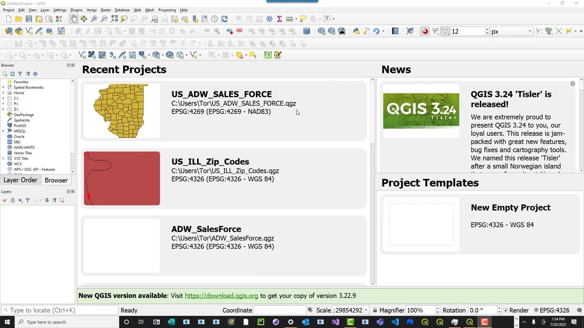
Task: Click the Browser panel filter icon
Action: 20,74
